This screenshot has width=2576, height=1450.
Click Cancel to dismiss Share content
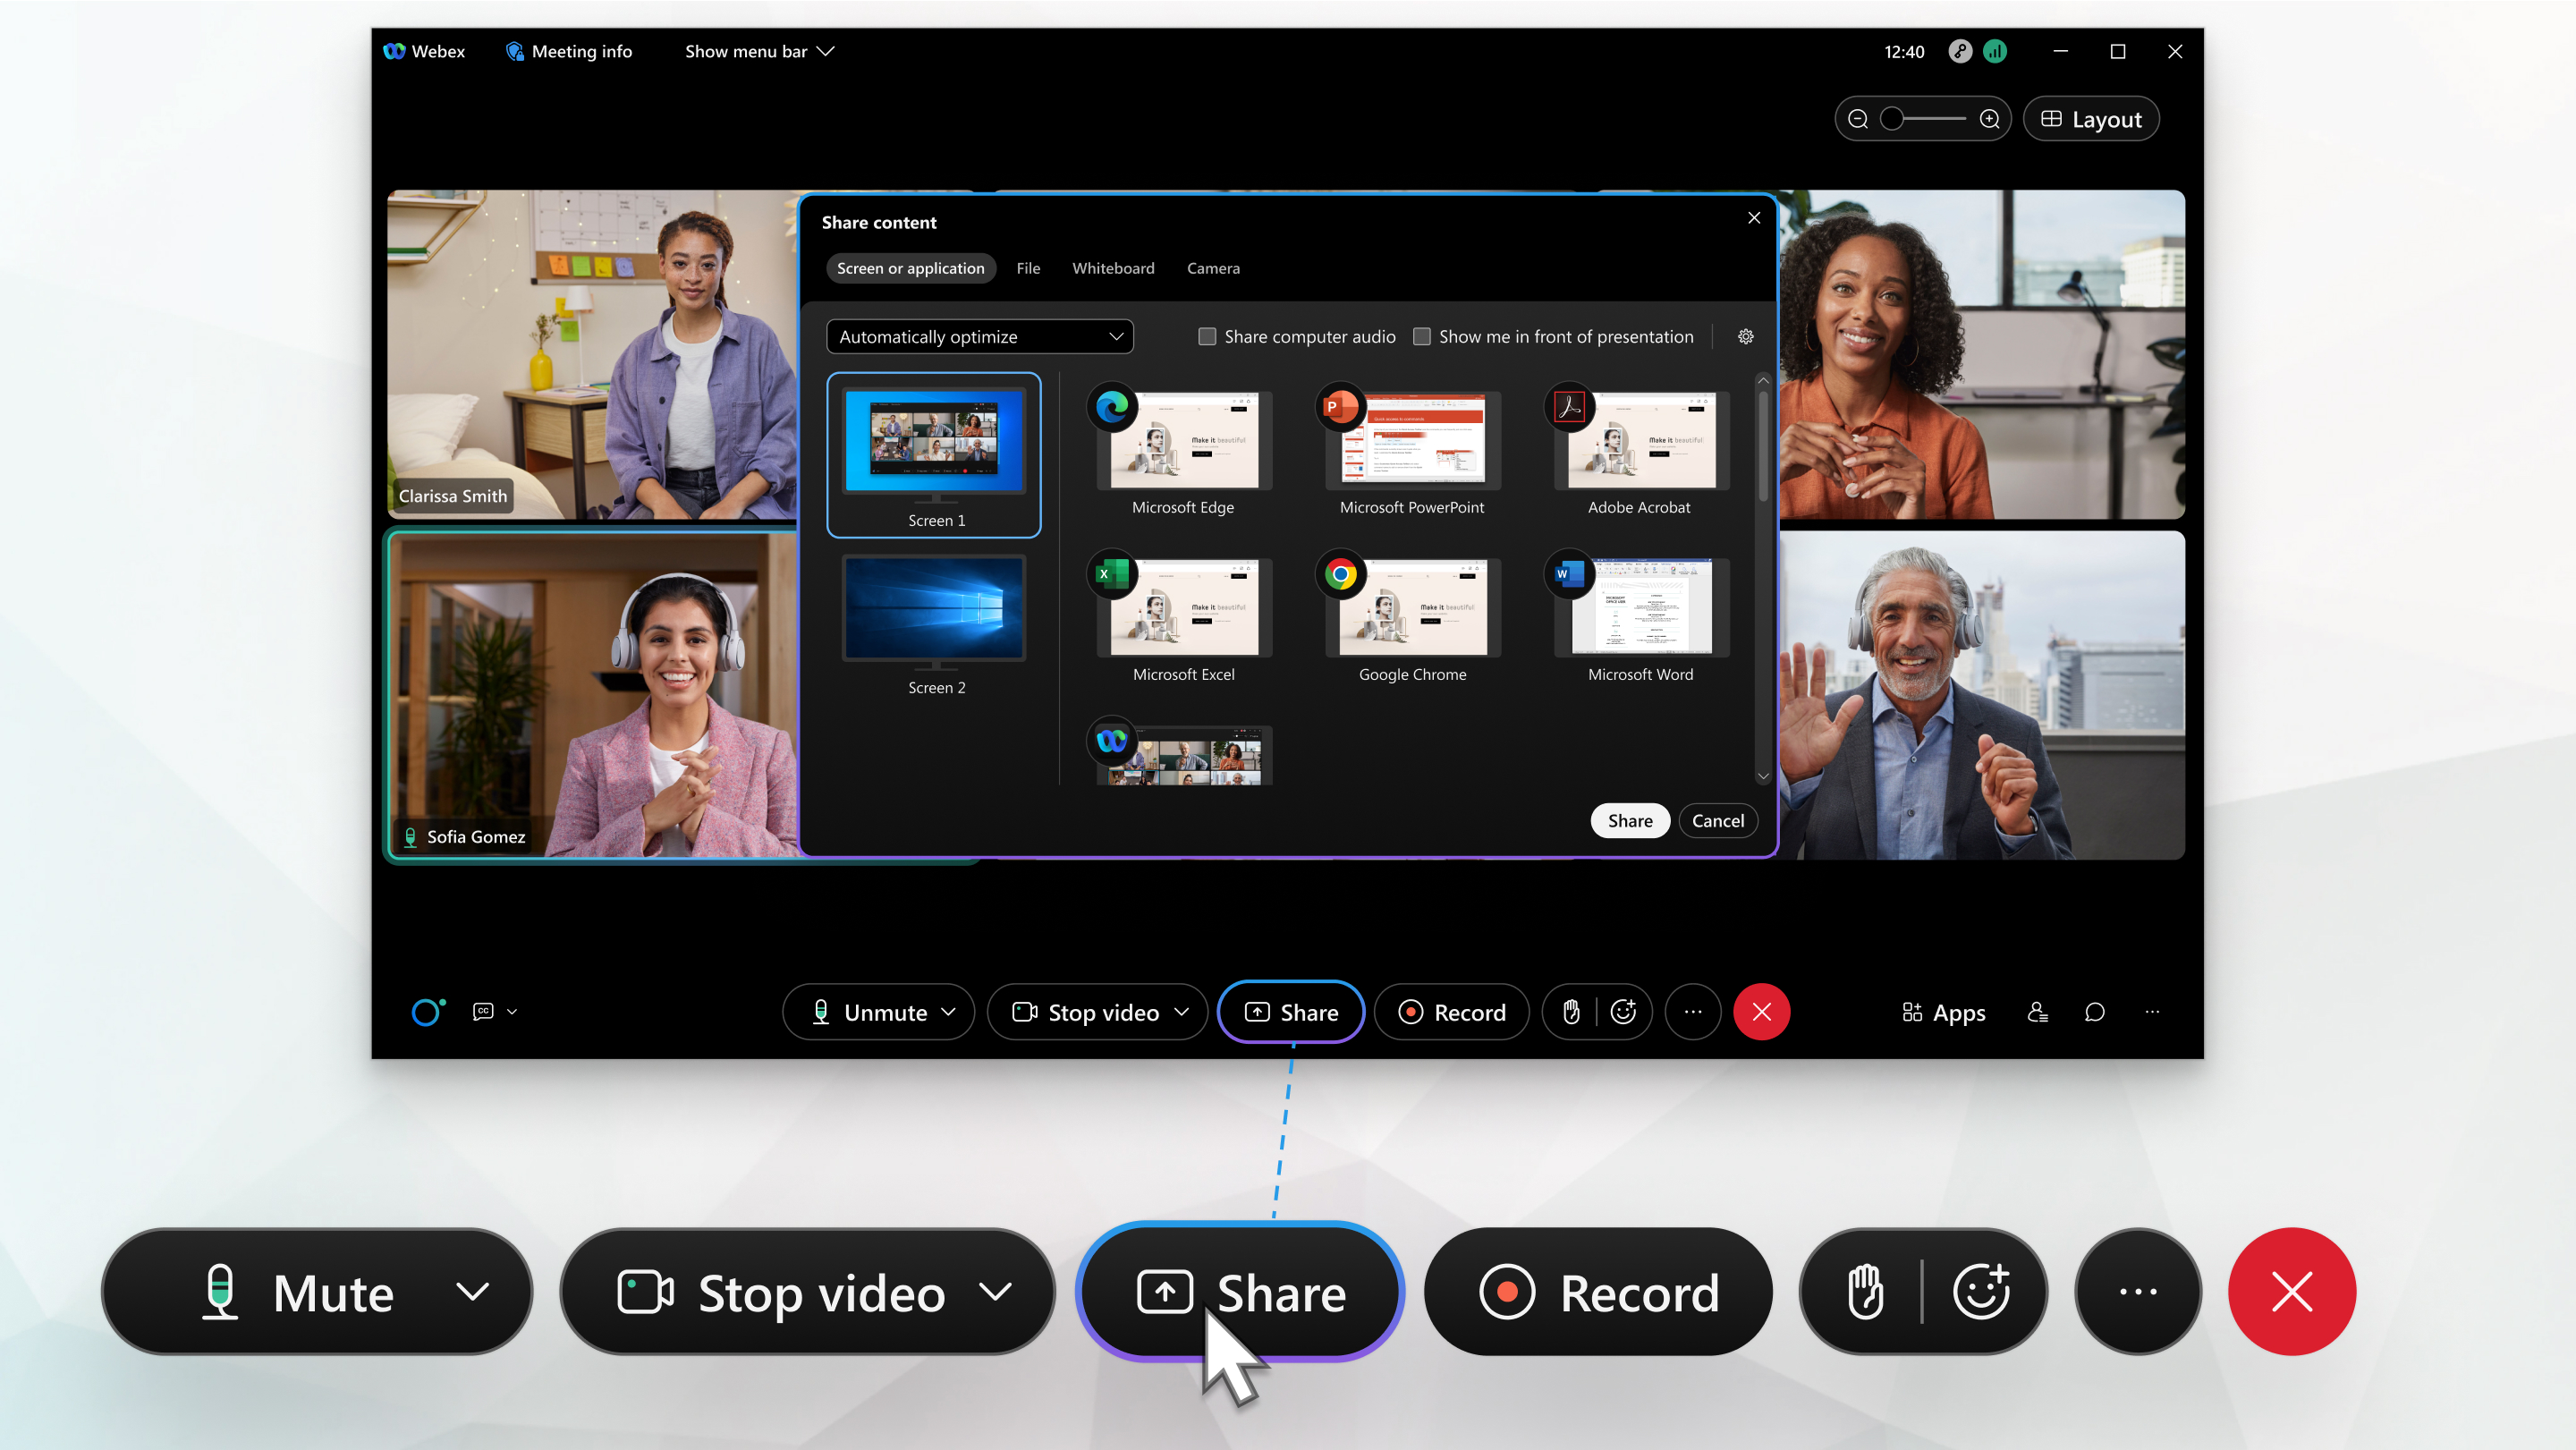(1715, 820)
